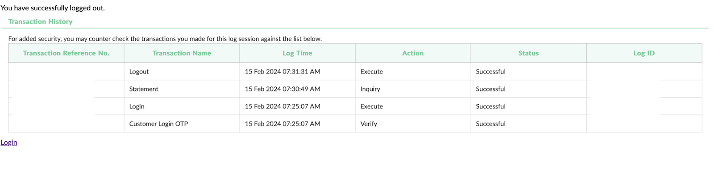The width and height of the screenshot is (714, 176).
Task: Click the Login link
Action: 9,142
